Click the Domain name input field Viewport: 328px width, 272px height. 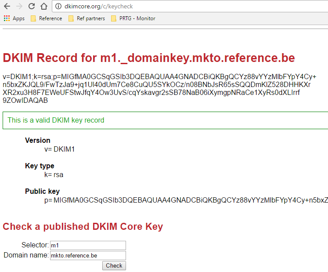click(88, 255)
